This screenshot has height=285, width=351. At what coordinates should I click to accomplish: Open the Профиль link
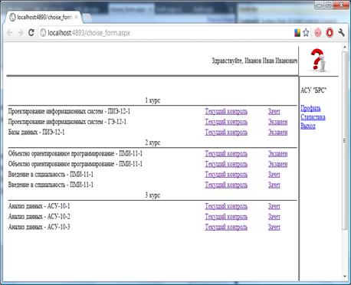coord(310,109)
